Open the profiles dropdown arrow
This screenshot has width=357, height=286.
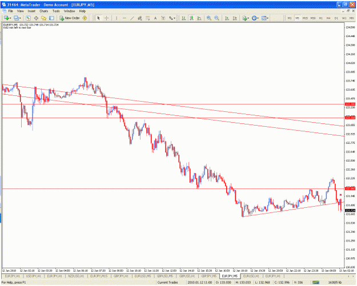[x=20, y=18]
